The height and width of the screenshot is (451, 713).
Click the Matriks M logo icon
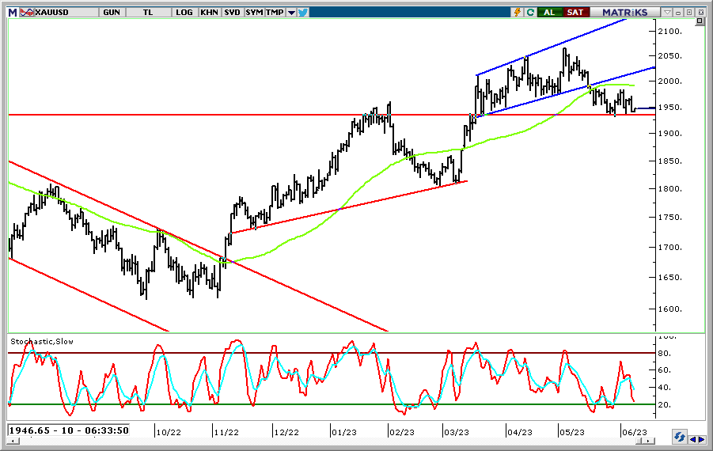(9, 12)
